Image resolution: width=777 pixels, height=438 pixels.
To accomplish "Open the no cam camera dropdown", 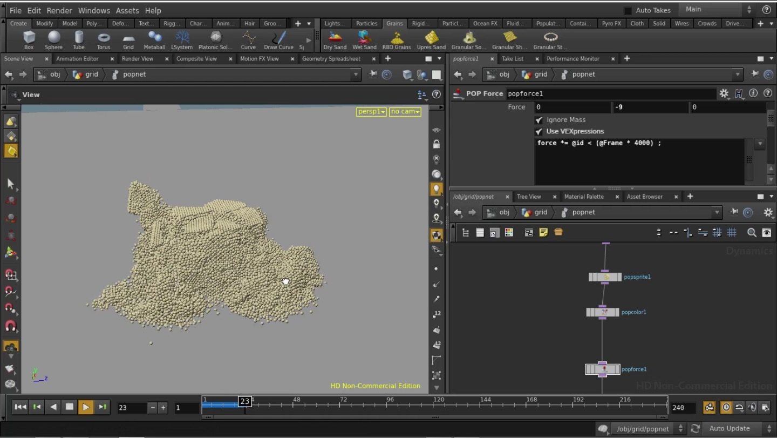I will [405, 112].
